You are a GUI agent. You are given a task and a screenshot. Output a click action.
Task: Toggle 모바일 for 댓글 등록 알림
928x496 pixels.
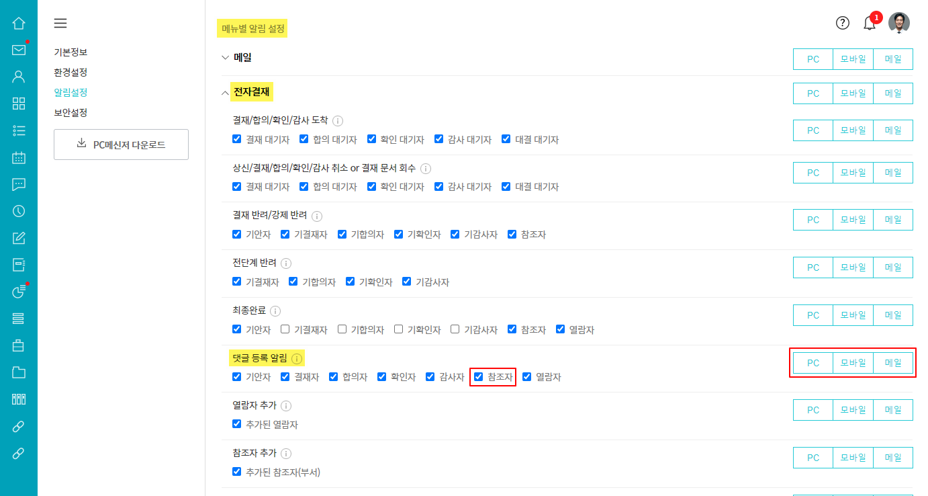pyautogui.click(x=853, y=363)
